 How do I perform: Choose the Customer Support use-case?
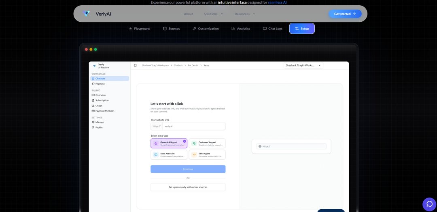coord(207,143)
